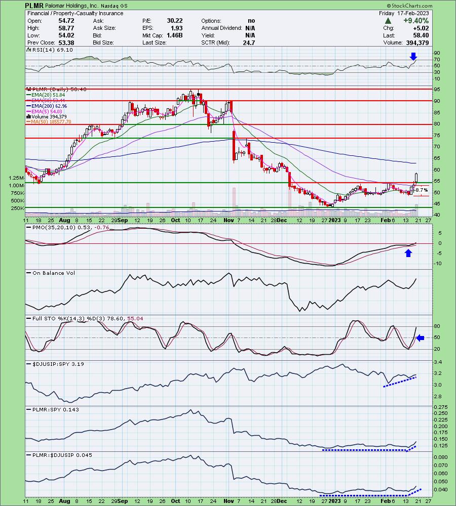Click the 'Feb' label under the price chart
Viewport: 456px width, 506px height.
tap(385, 221)
